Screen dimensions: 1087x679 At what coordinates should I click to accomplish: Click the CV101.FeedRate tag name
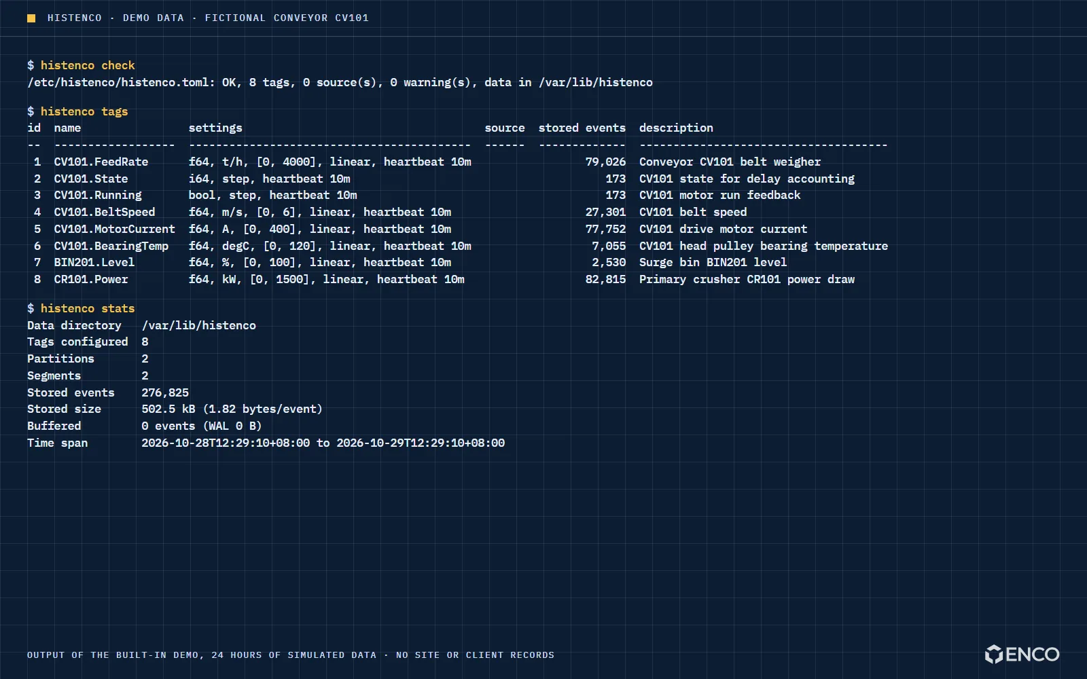tap(101, 162)
